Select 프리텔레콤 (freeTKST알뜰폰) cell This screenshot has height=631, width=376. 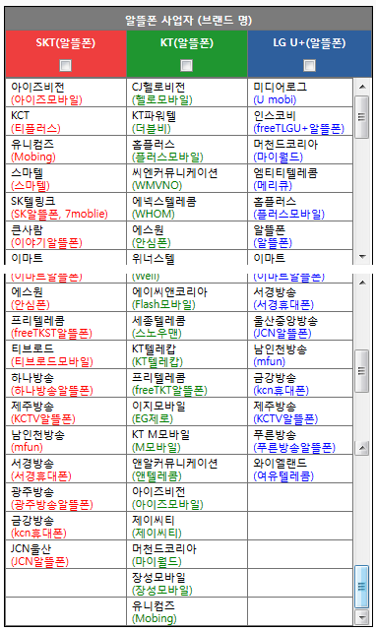coord(66,326)
